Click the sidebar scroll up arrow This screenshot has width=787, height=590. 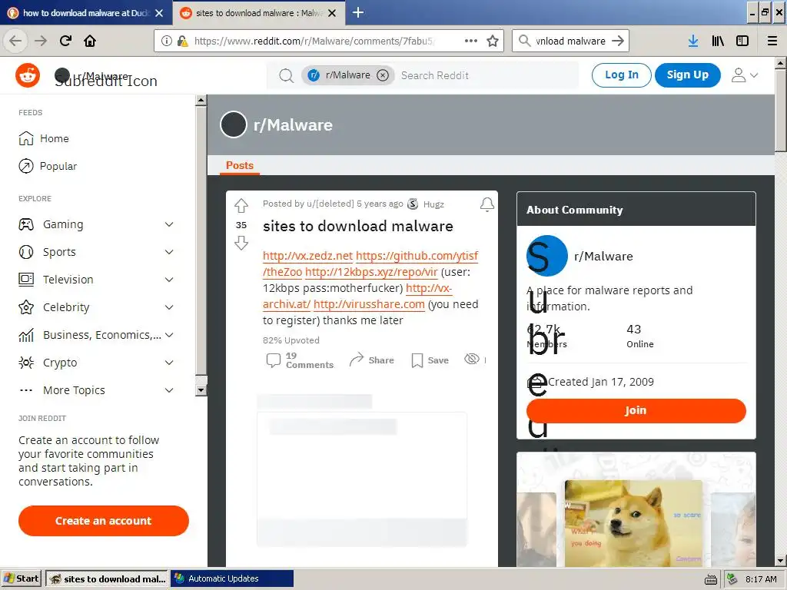coord(201,101)
